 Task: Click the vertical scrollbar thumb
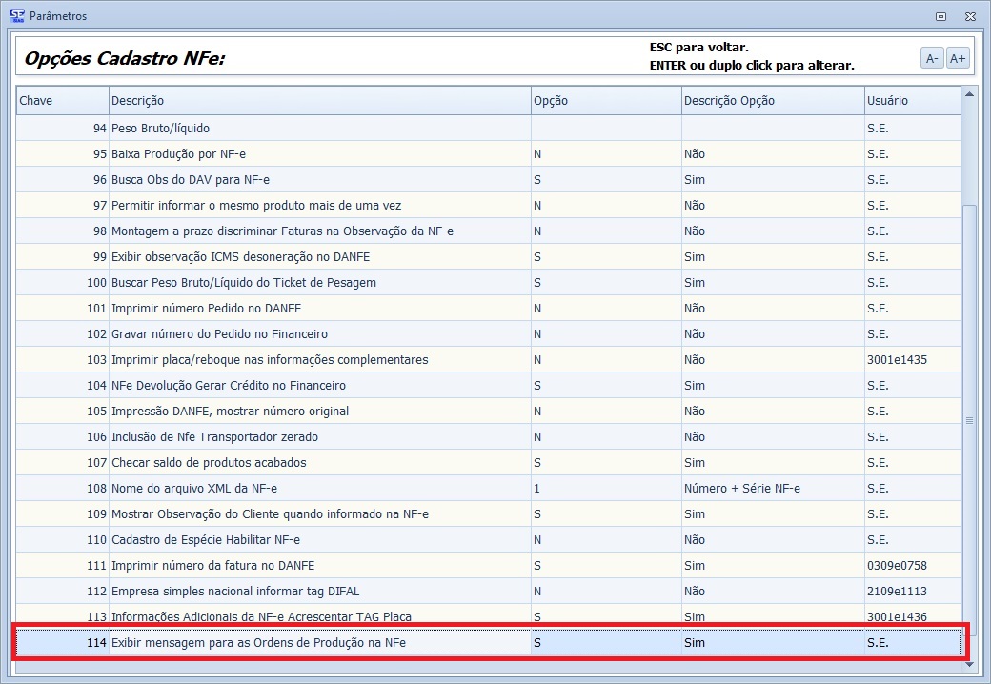coord(969,419)
